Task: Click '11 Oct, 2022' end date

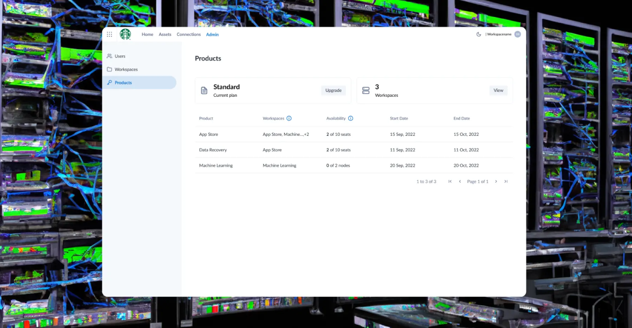Action: [466, 150]
